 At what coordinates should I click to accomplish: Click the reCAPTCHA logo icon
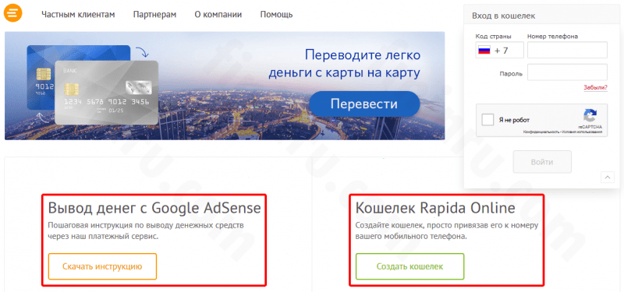pyautogui.click(x=590, y=115)
